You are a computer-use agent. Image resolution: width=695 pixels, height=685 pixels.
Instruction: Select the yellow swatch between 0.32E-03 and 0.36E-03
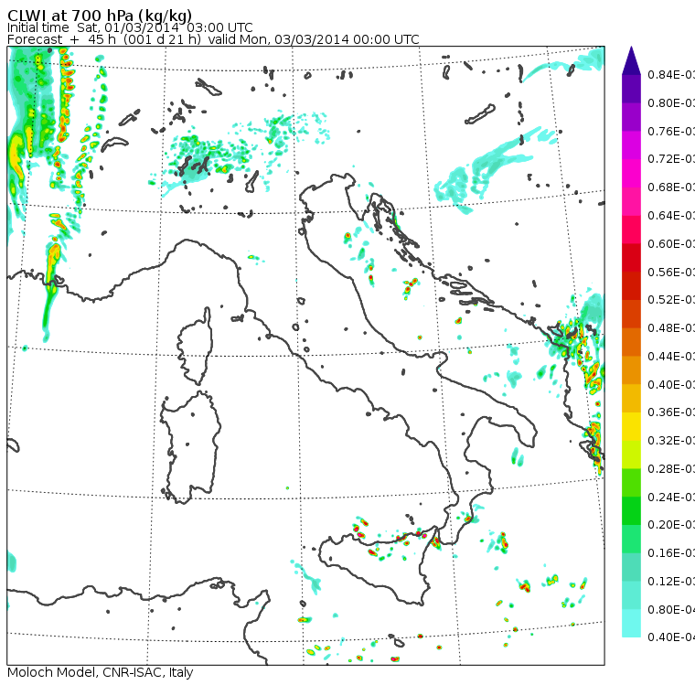632,426
